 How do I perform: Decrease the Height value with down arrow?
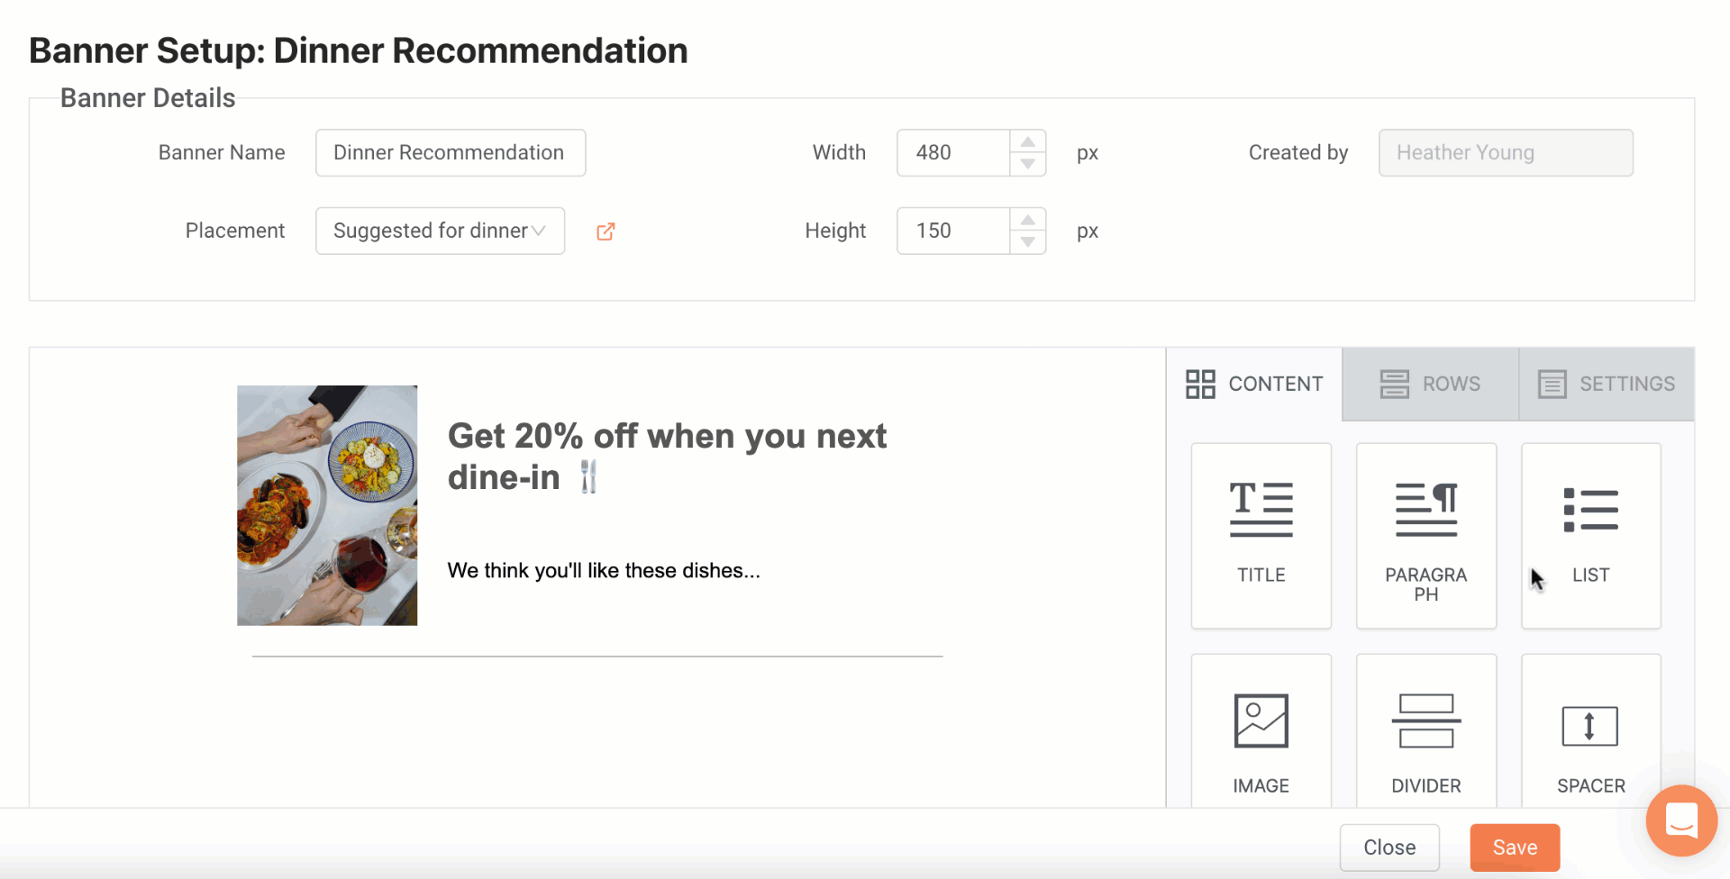1028,242
